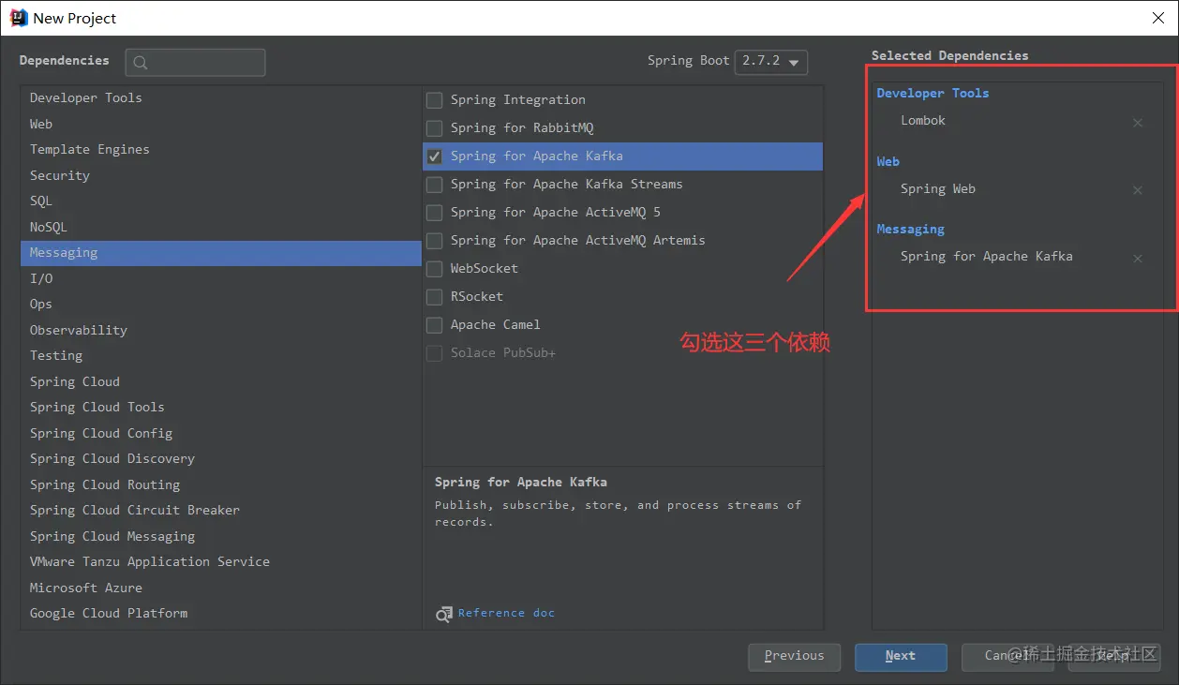This screenshot has height=685, width=1179.
Task: Tick Spring for Apache Kafka Streams
Action: 434,185
